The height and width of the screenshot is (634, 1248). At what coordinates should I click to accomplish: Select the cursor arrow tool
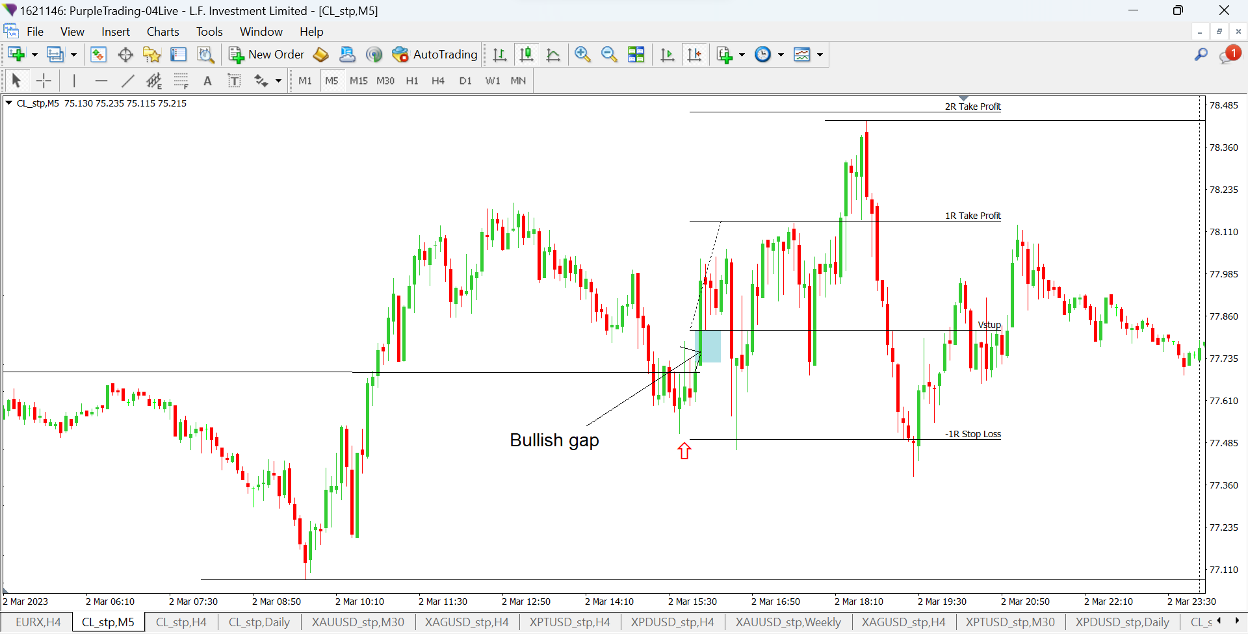pos(16,81)
